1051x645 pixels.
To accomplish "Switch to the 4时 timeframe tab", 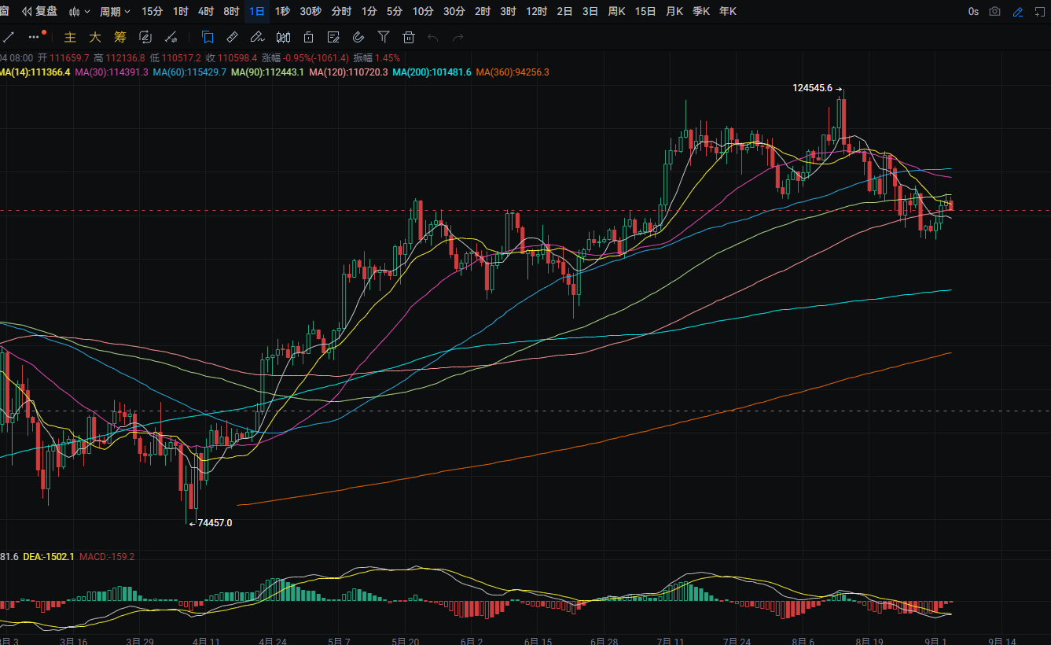I will point(206,12).
